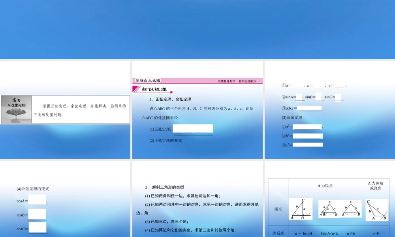Select the text (2)正弦定理的变式

tap(166, 141)
